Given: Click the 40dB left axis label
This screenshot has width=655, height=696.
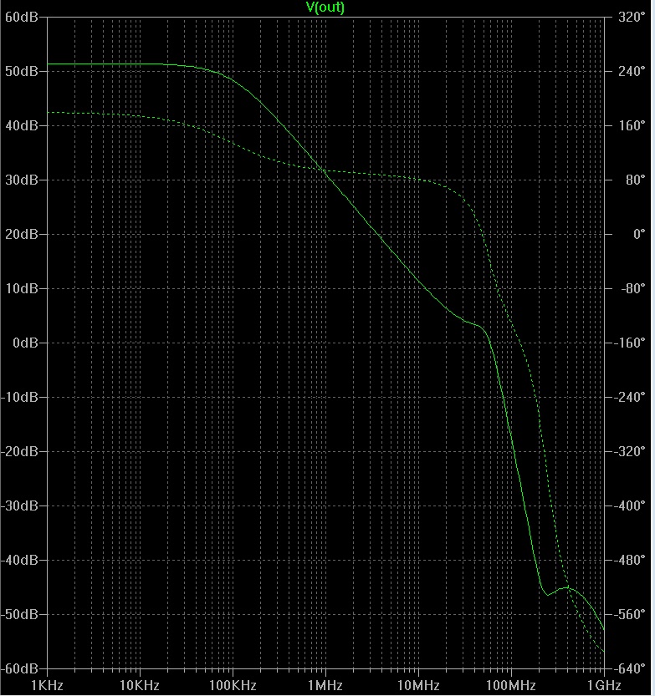Looking at the screenshot, I should pyautogui.click(x=21, y=125).
